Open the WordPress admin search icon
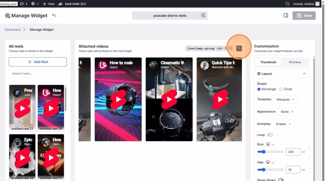The height and width of the screenshot is (181, 325). 288,4
